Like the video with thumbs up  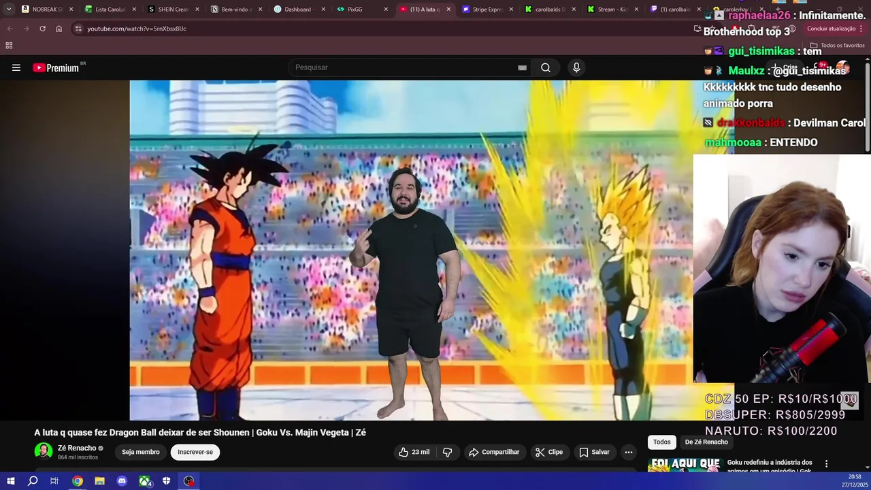pos(414,452)
